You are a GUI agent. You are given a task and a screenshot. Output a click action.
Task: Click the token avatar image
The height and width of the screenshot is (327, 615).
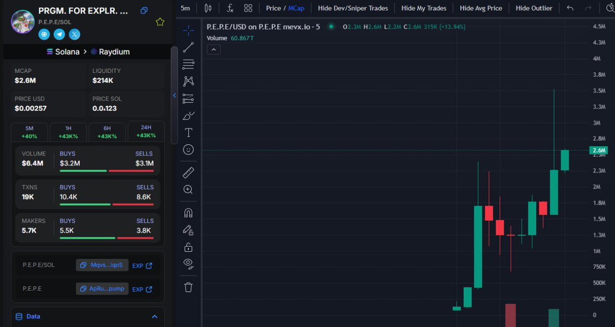pos(23,21)
